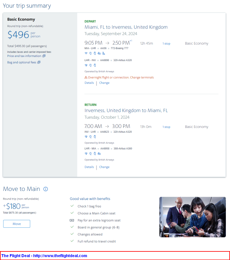Open the Move to Main info icon
This screenshot has height=260, width=230.
click(x=46, y=189)
